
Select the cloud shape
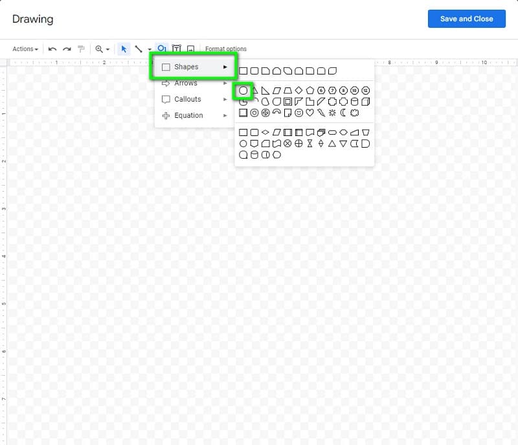(x=354, y=113)
